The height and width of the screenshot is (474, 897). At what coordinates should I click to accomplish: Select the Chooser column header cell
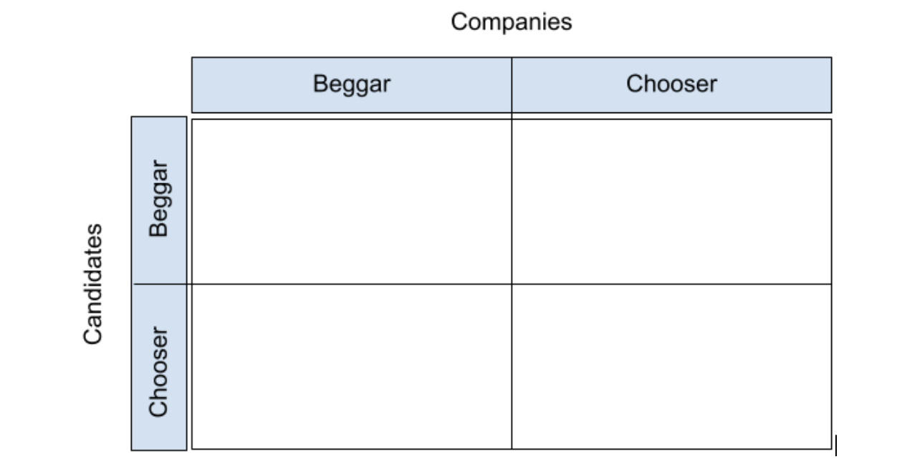tap(671, 84)
